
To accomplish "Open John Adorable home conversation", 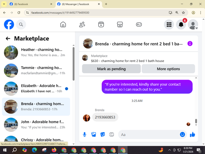I will click(x=36, y=125).
